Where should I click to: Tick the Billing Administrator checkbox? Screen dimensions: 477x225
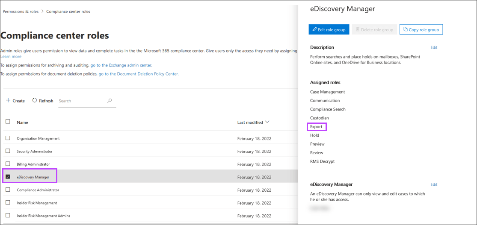coord(8,164)
